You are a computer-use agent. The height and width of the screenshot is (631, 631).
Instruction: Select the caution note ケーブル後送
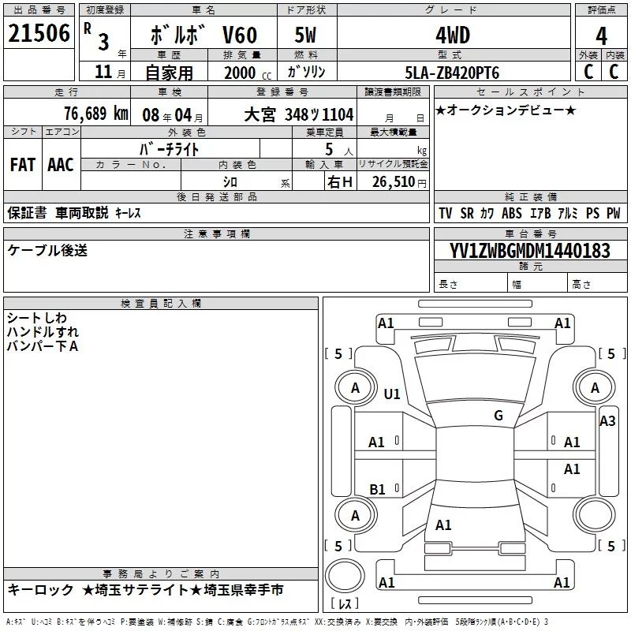point(47,250)
